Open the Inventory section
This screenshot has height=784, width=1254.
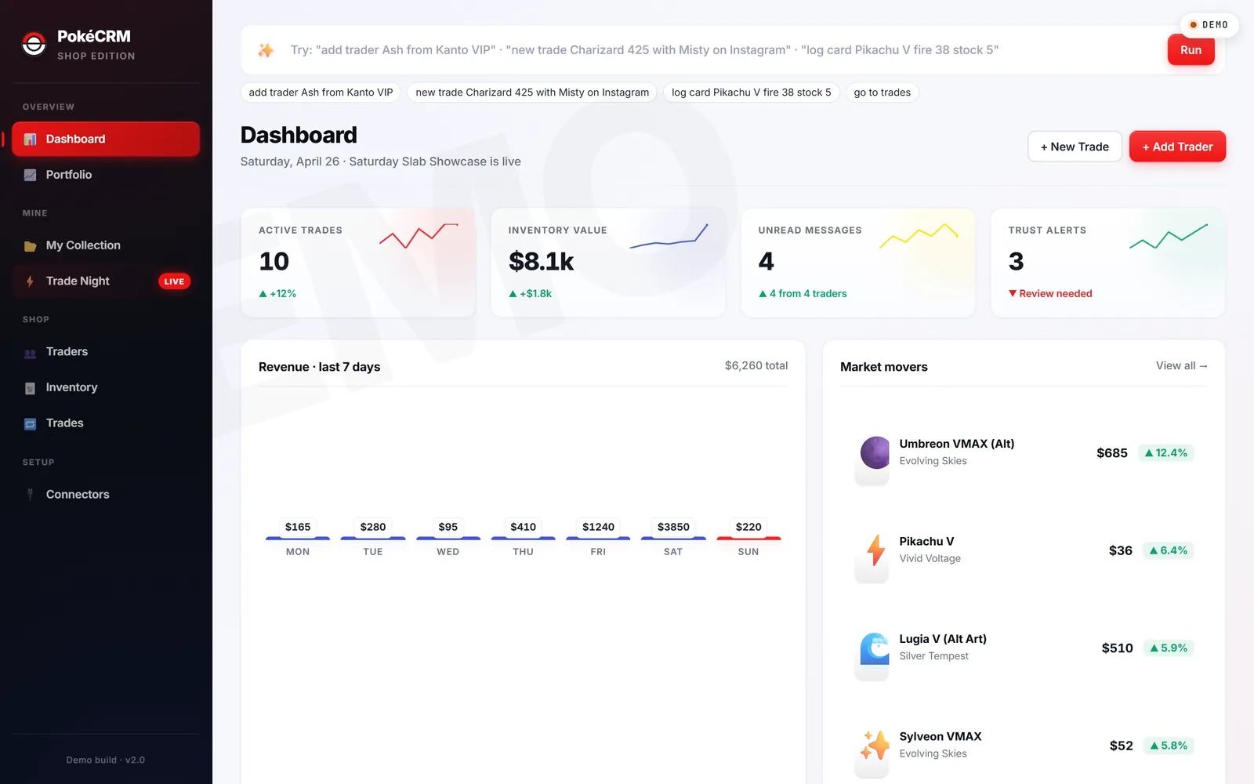pos(106,387)
